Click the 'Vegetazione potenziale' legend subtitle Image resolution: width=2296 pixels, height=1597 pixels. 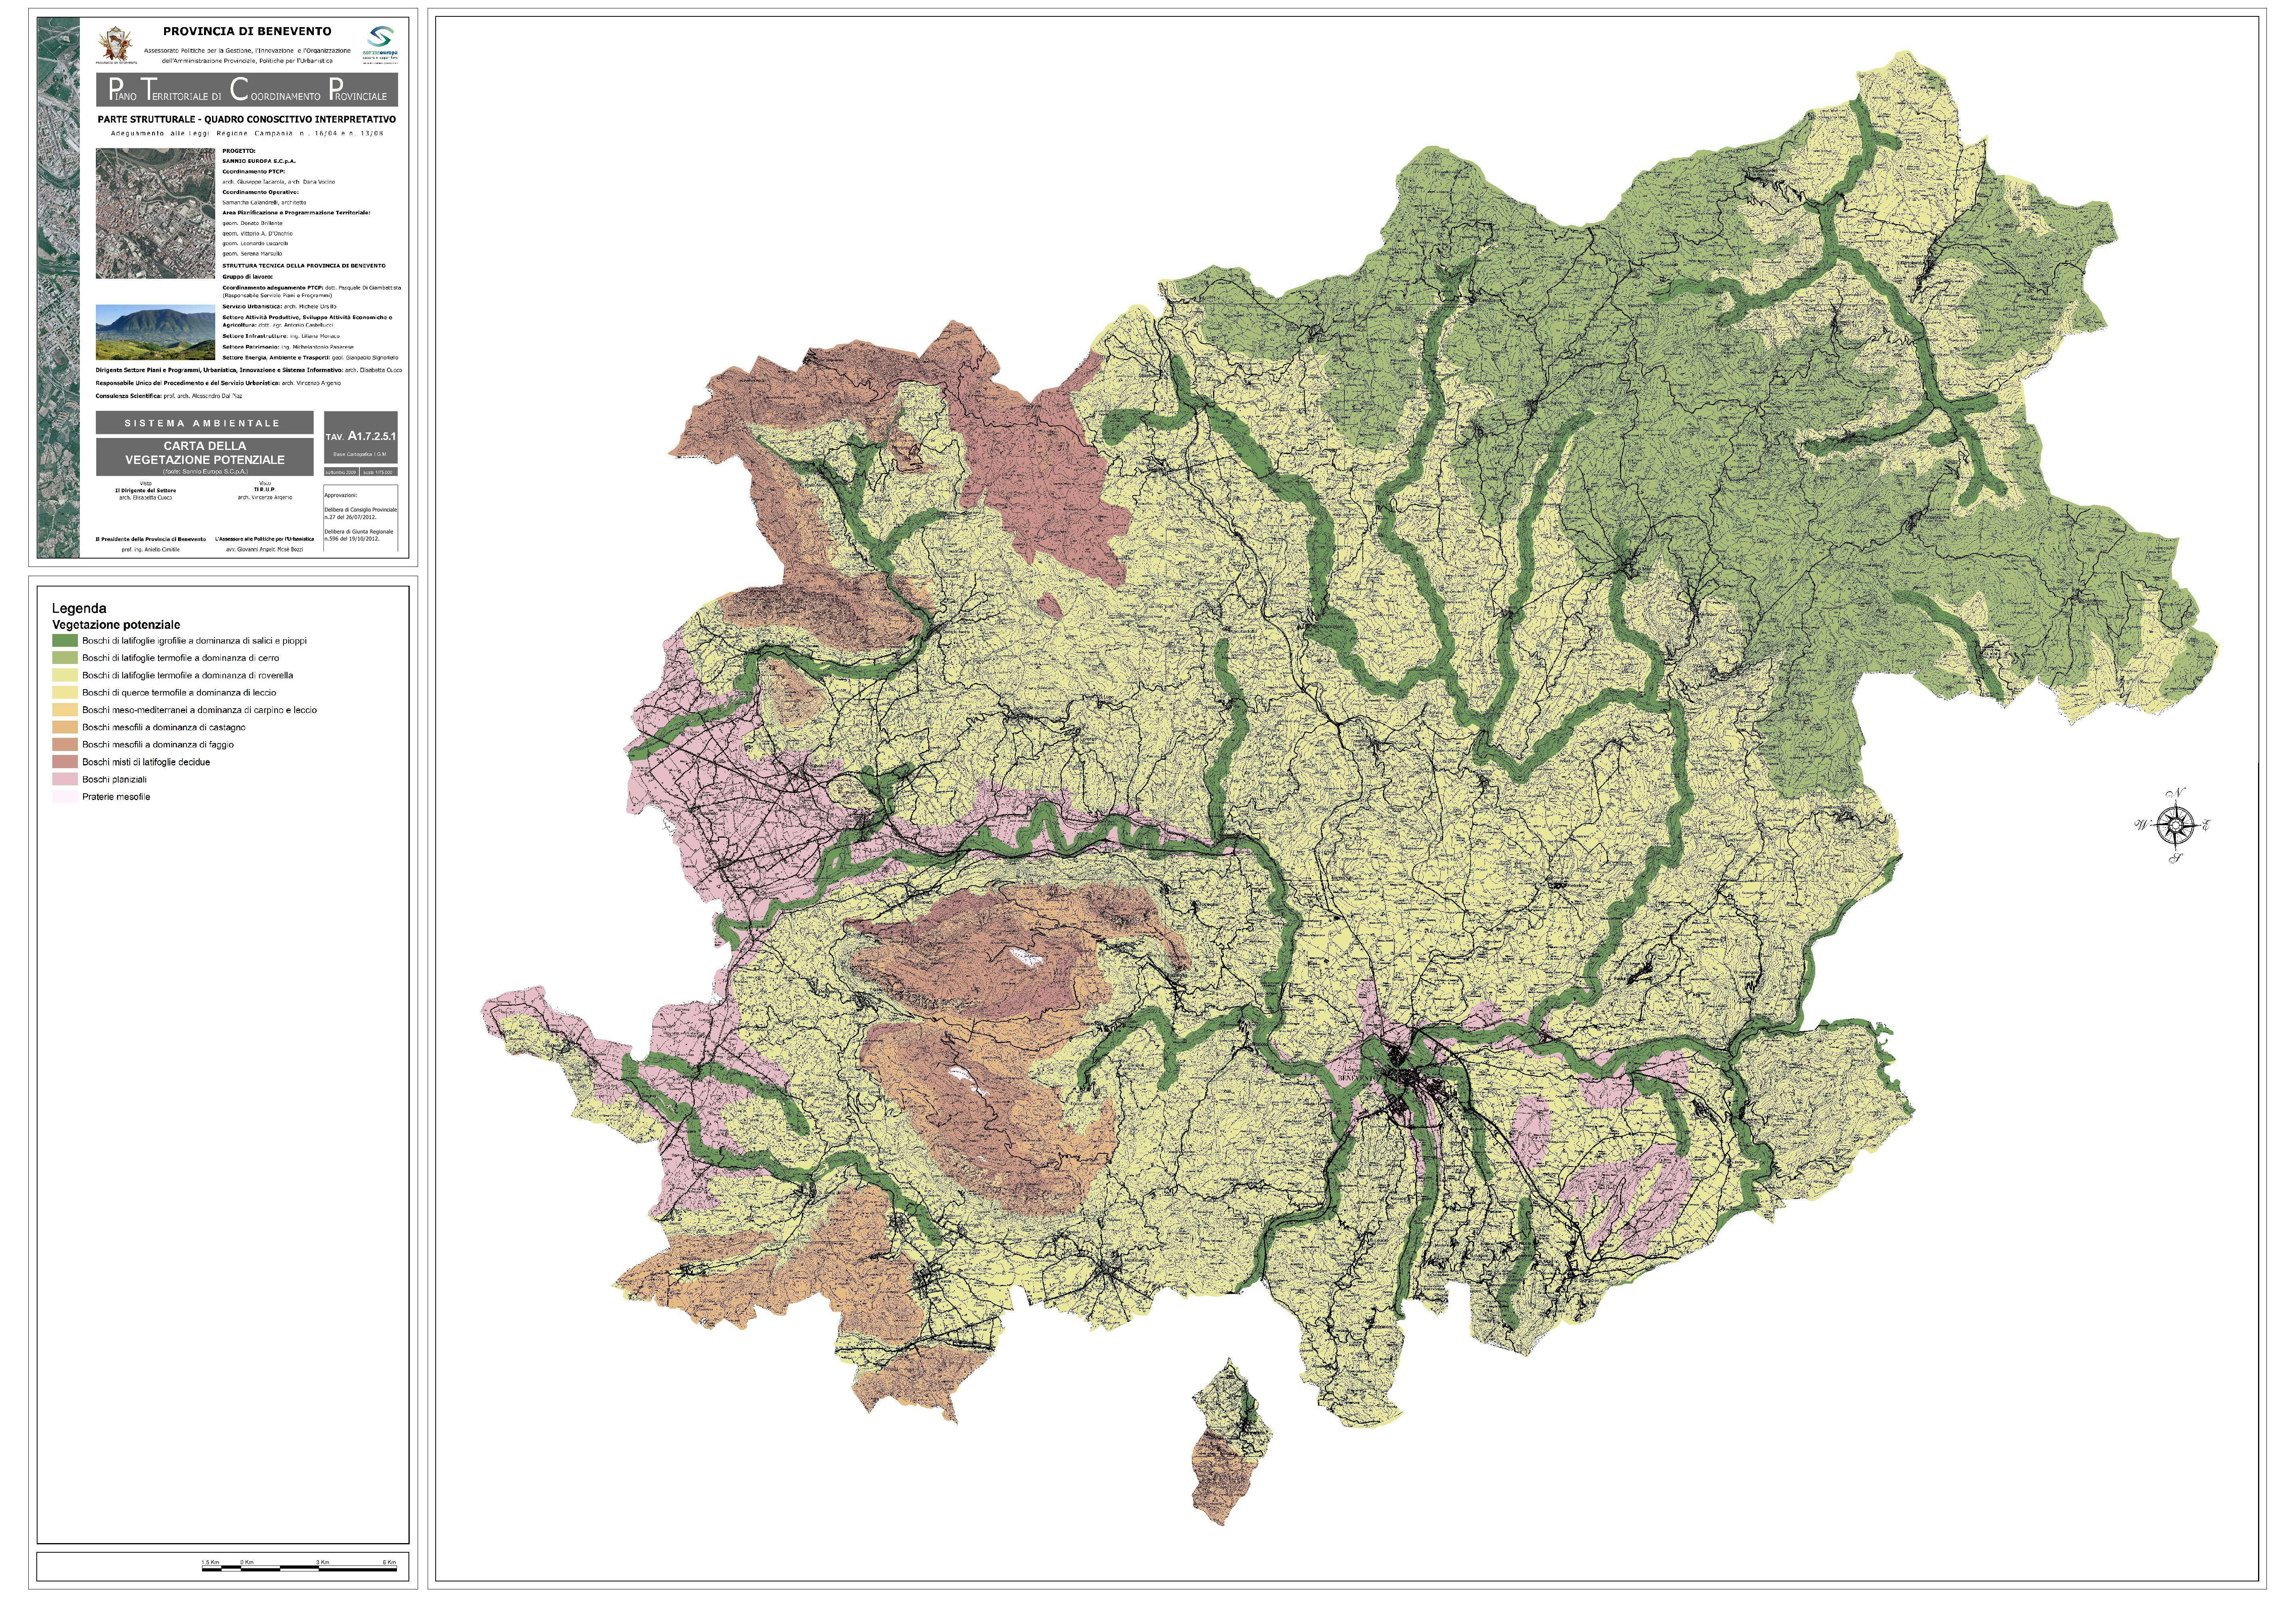point(116,625)
